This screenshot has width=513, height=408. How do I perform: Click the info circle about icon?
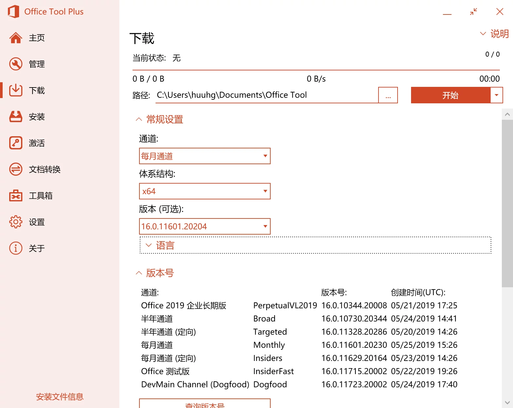tap(16, 248)
